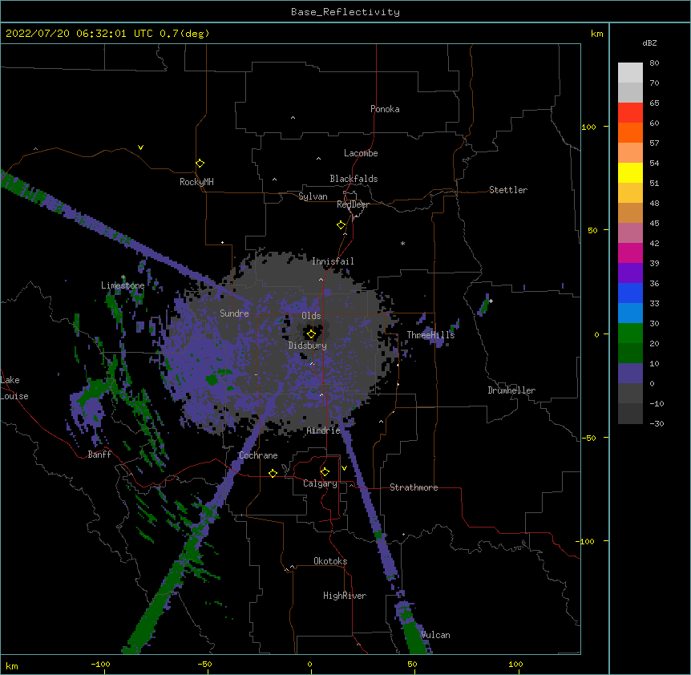Click the yellow diamond marker south of RedDeer
Viewport: 691px width, 675px height.
coord(341,224)
